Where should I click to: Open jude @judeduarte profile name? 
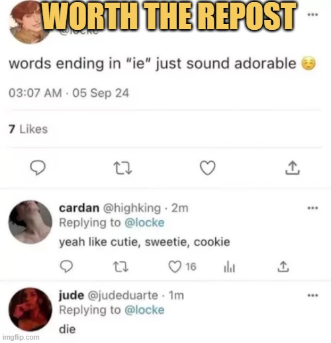[x=108, y=295]
